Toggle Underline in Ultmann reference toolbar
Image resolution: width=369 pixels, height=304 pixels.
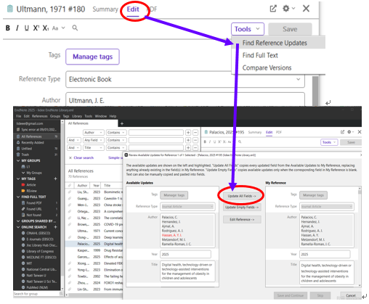click(27, 28)
